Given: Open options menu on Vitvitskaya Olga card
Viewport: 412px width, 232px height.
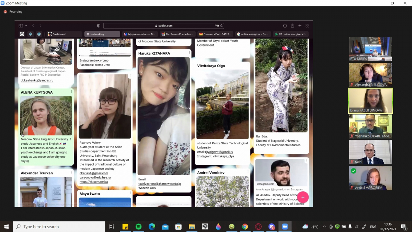Looking at the screenshot, I should (248, 65).
